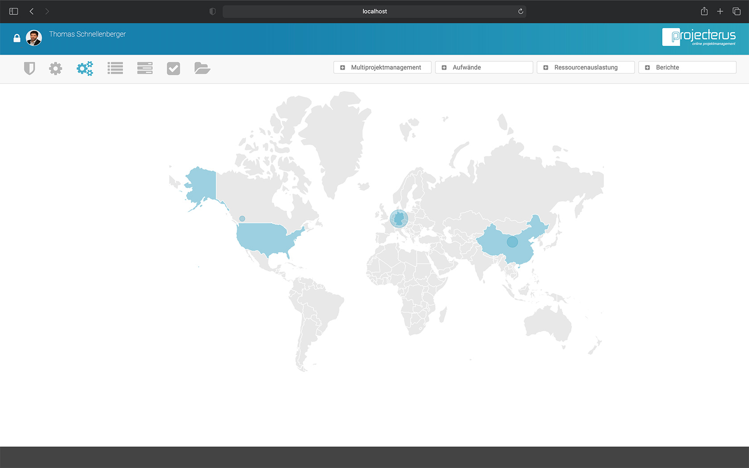This screenshot has width=749, height=468.
Task: Open the user profile avatar picture
Action: point(34,38)
